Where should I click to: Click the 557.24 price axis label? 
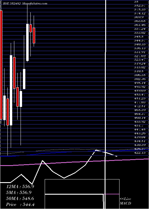140,29
